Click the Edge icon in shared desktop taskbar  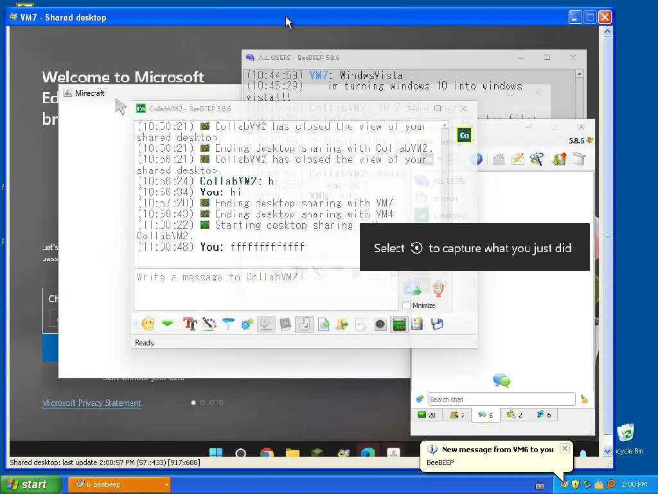click(x=368, y=453)
